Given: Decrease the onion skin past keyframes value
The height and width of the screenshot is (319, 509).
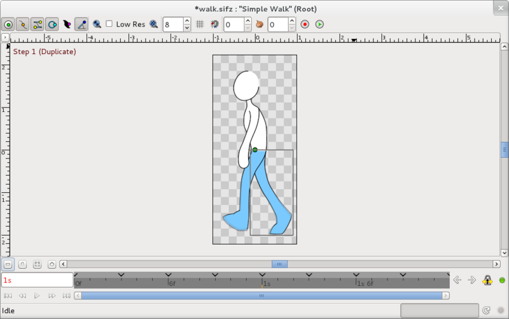Looking at the screenshot, I should 248,28.
